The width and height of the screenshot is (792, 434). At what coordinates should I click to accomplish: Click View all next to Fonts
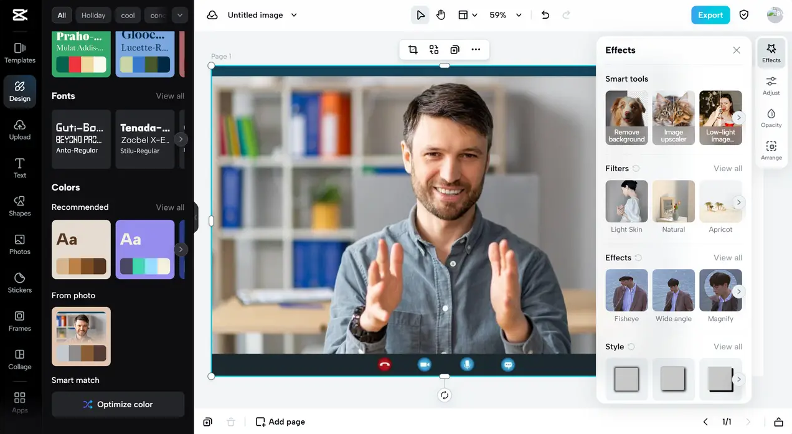coord(170,96)
